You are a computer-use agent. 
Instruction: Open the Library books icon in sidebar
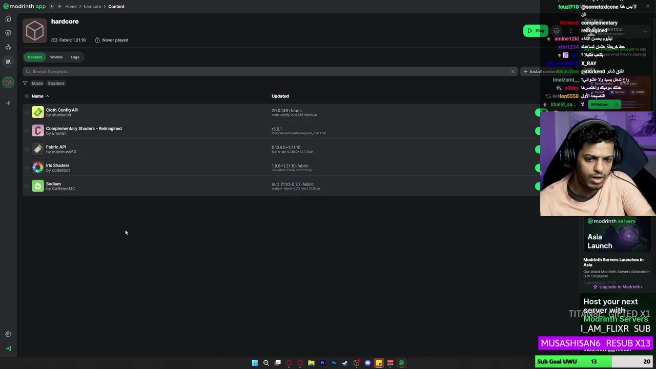point(8,61)
